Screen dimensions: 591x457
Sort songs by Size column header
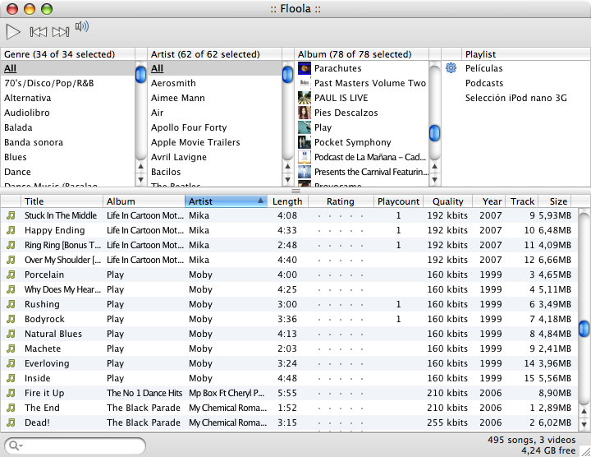tap(555, 201)
